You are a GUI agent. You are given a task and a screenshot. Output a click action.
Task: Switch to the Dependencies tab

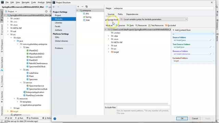pos(132,14)
